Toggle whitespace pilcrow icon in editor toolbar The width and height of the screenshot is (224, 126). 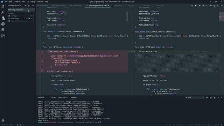(207, 6)
